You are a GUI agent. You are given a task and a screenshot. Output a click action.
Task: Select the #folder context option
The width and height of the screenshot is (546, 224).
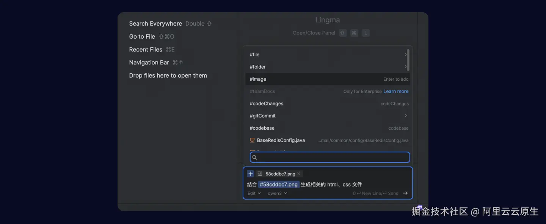click(x=327, y=67)
